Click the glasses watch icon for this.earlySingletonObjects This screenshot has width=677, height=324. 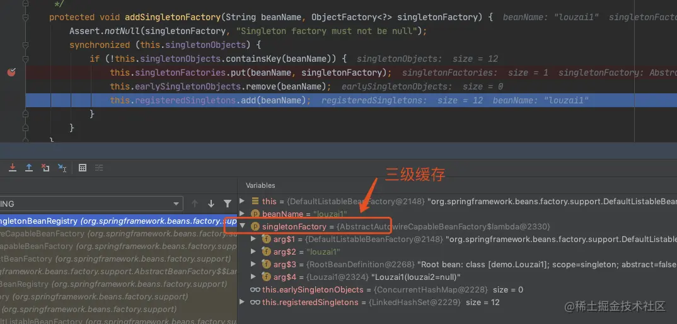[x=255, y=289]
